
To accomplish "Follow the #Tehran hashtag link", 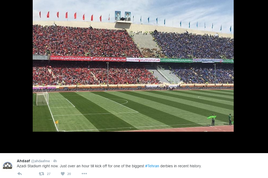I will 152,166.
